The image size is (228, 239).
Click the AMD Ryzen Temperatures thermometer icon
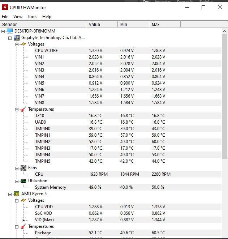click(x=23, y=226)
